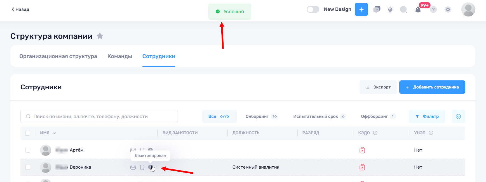Open the Фильтр button
Image resolution: width=486 pixels, height=182 pixels.
click(427, 116)
